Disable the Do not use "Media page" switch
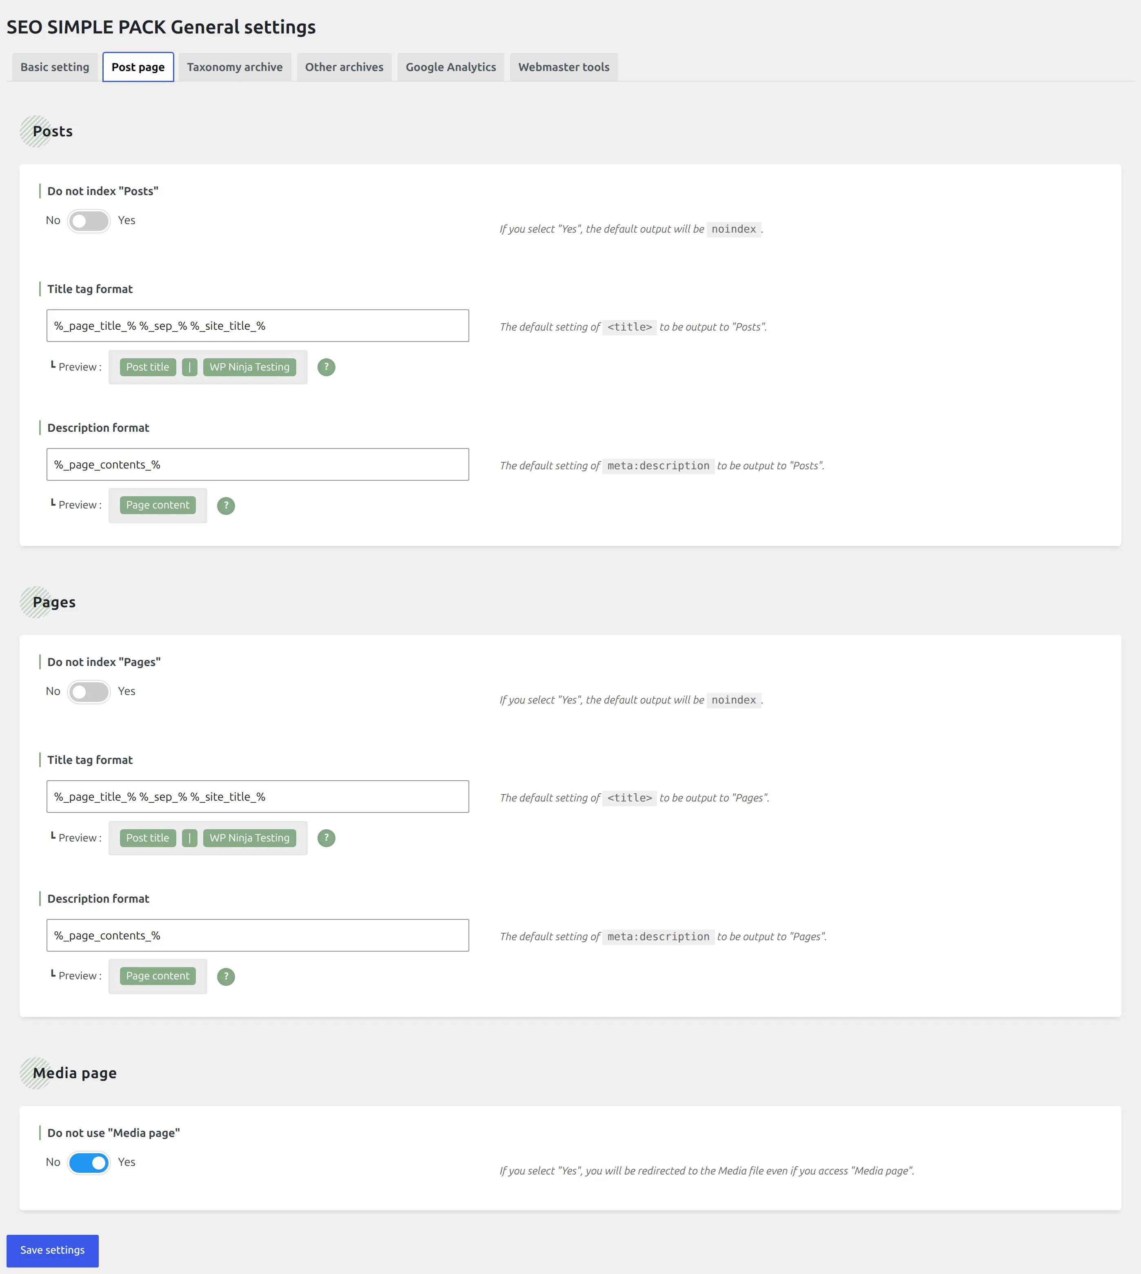 pyautogui.click(x=89, y=1163)
